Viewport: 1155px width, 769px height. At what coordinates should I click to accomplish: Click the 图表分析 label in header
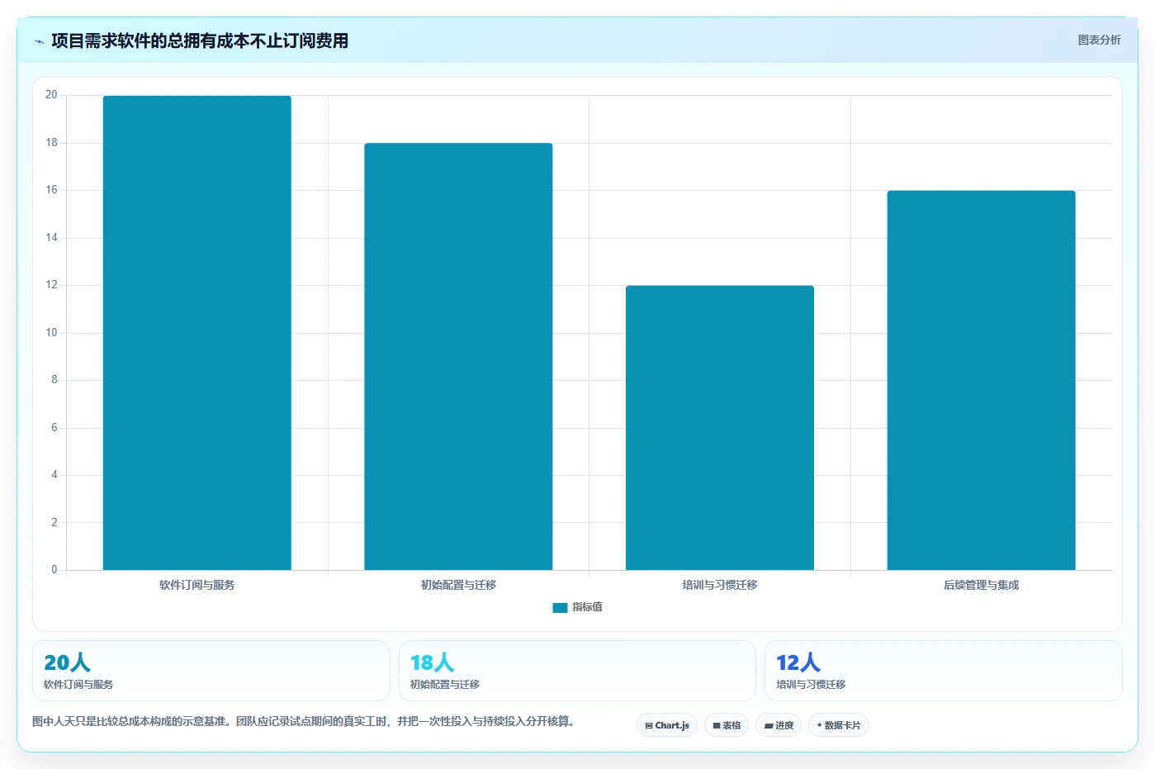tap(1099, 40)
